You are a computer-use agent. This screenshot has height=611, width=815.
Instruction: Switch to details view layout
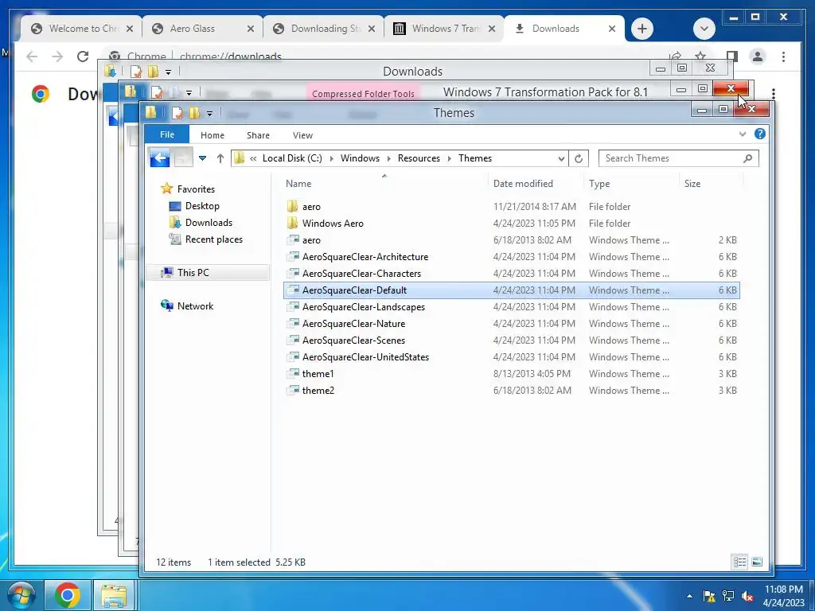739,562
